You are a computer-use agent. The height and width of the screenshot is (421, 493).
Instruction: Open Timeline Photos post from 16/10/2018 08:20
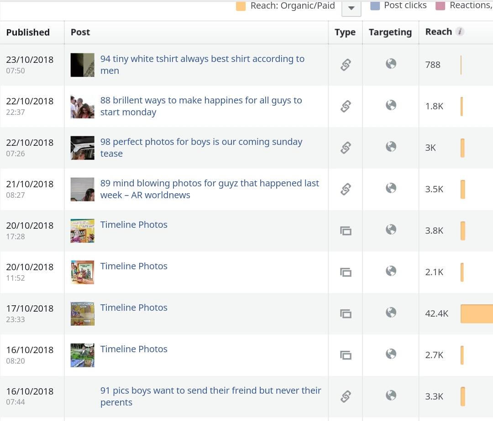pos(134,349)
